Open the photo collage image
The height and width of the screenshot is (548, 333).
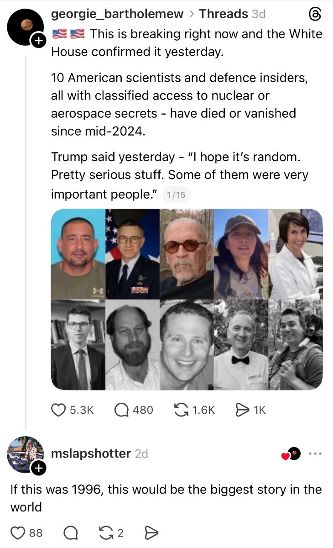[x=187, y=299]
